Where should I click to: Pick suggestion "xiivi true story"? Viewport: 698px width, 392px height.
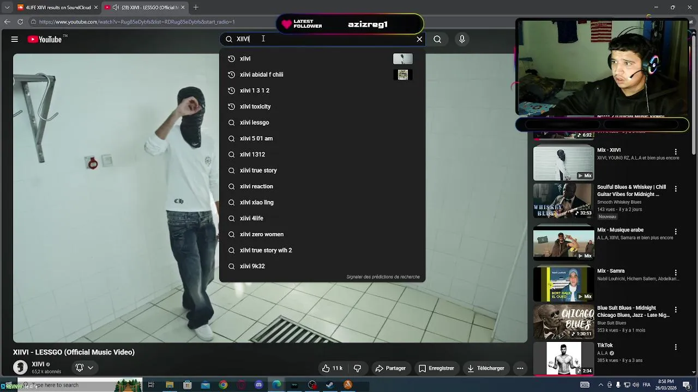322,170
